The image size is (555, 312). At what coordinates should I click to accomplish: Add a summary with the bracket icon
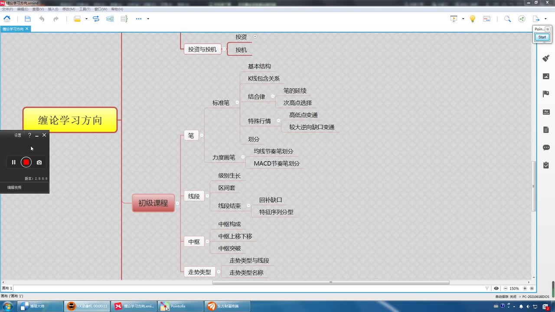coord(124,19)
